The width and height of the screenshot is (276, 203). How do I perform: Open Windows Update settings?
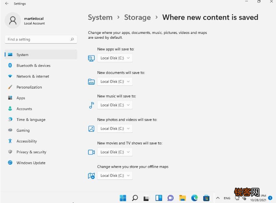point(41,163)
